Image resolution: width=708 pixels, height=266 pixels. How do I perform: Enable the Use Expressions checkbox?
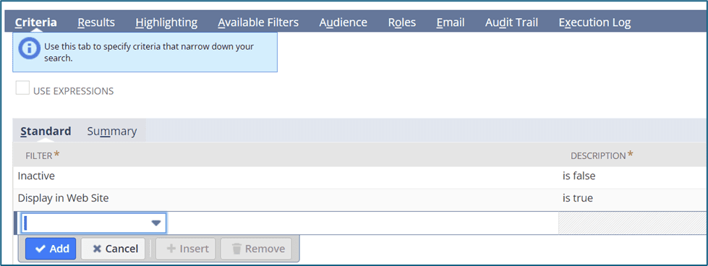click(x=22, y=87)
